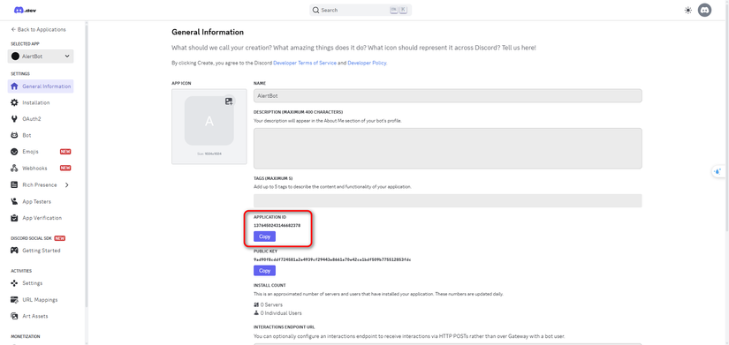This screenshot has height=345, width=729.
Task: Click the Art Assets image icon
Action: pos(14,316)
